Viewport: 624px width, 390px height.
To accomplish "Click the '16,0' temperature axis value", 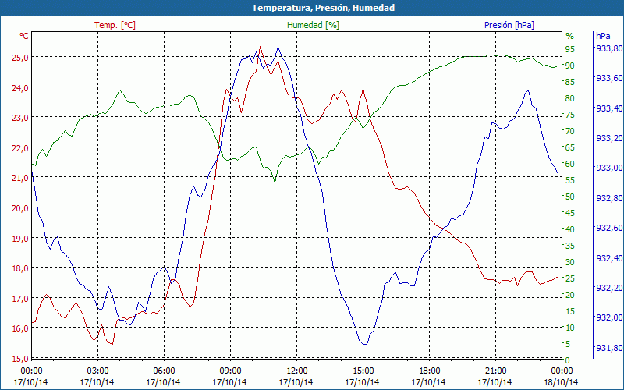I will tap(20, 328).
